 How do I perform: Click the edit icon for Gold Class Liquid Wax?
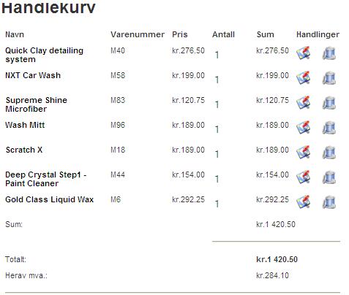[304, 202]
